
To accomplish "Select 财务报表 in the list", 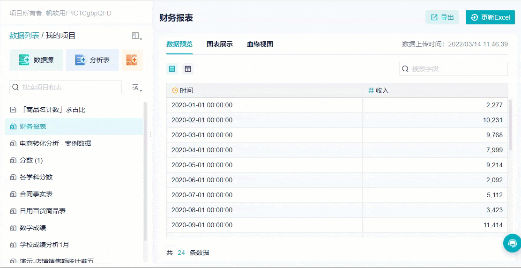I will [x=74, y=127].
